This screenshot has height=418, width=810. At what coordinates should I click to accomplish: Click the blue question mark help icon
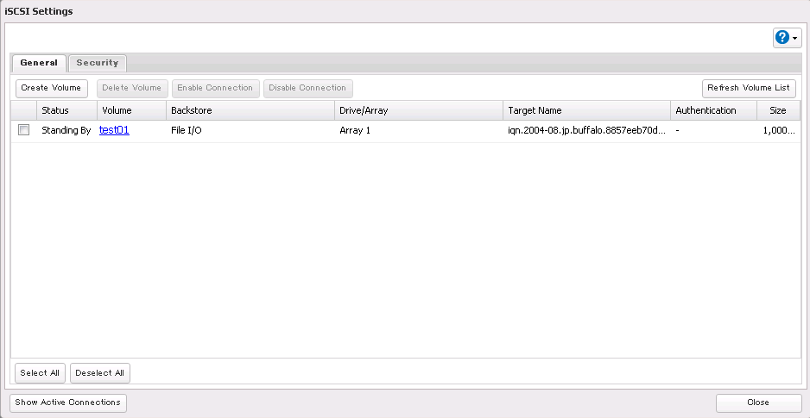coord(782,37)
